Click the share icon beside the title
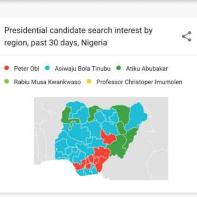 [x=187, y=36]
